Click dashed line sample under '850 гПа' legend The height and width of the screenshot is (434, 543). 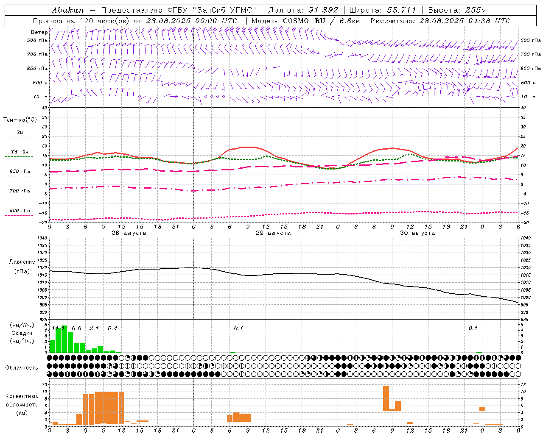coord(20,176)
